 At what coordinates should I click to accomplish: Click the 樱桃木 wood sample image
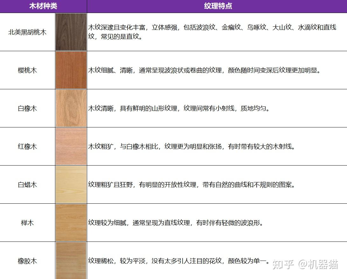[71, 70]
